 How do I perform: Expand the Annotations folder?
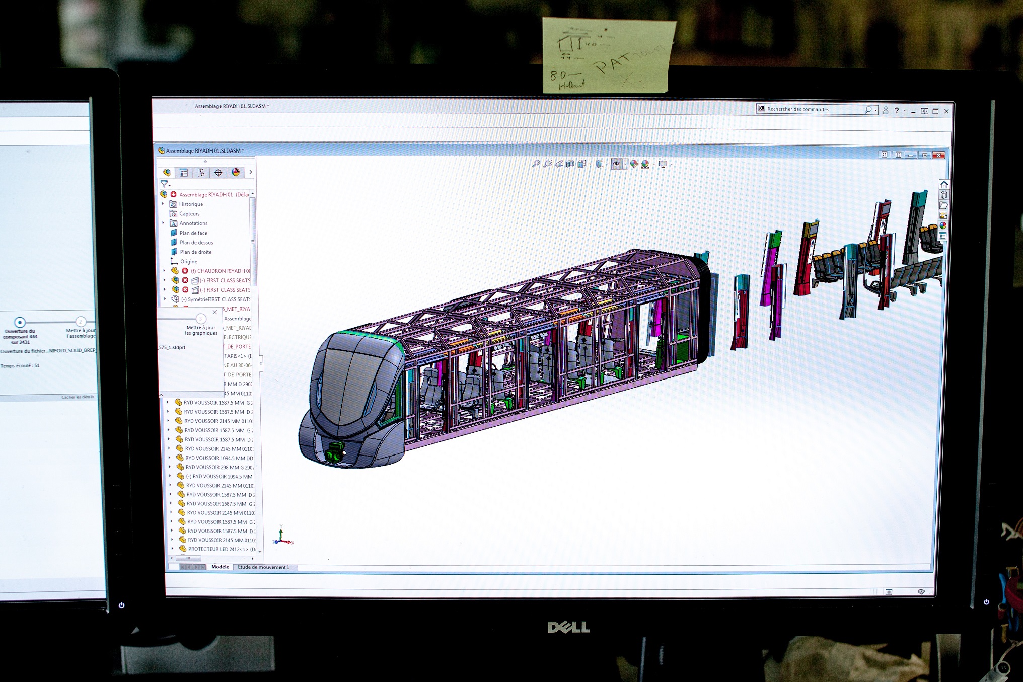coord(163,223)
